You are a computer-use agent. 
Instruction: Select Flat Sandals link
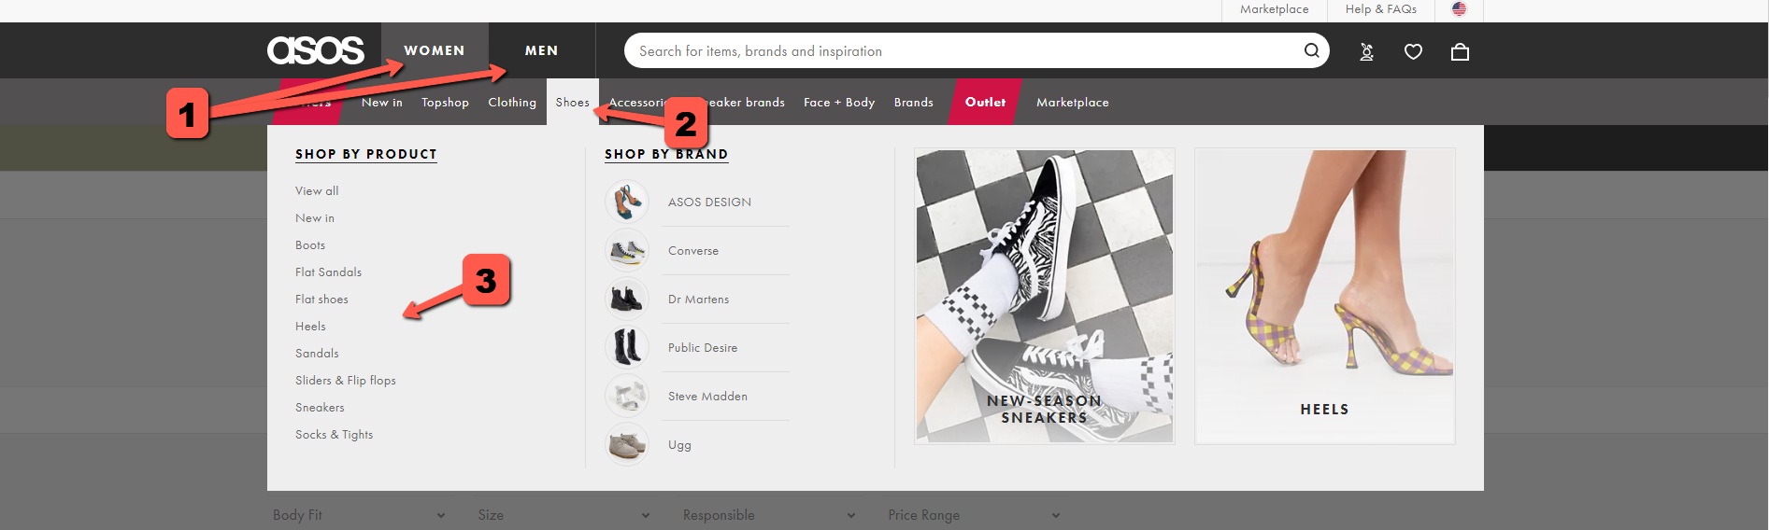tap(328, 272)
